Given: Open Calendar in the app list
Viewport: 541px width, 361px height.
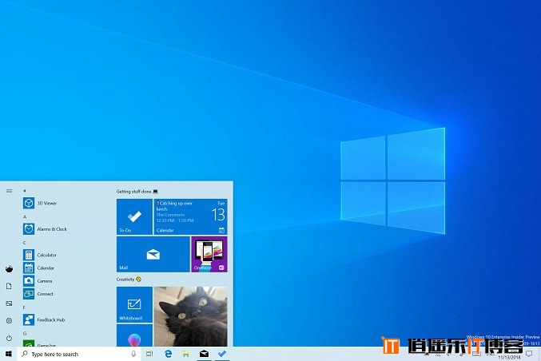Looking at the screenshot, I should [x=38, y=268].
